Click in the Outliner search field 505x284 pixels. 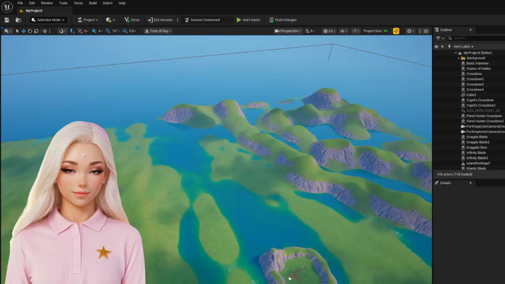(x=477, y=38)
